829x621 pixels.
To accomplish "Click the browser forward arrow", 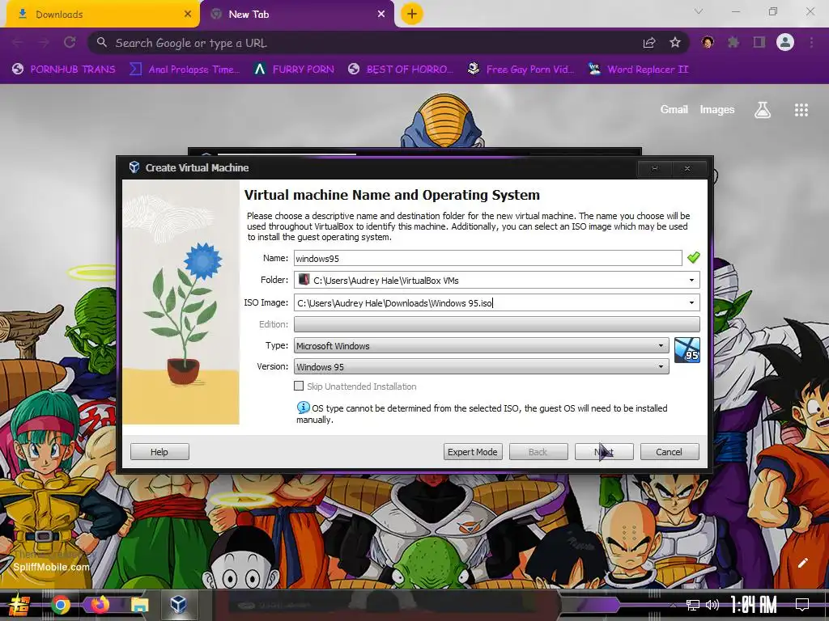I will 44,42.
